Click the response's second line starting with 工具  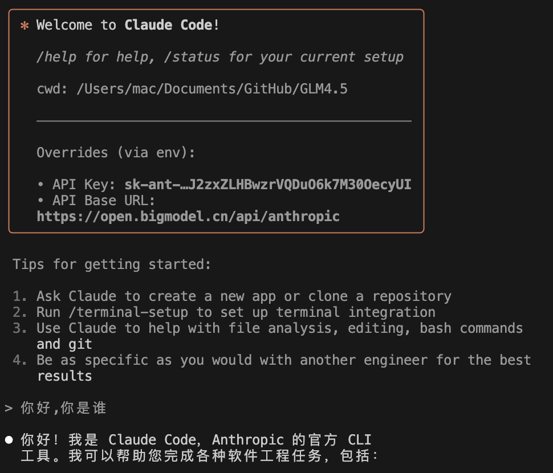pyautogui.click(x=200, y=456)
